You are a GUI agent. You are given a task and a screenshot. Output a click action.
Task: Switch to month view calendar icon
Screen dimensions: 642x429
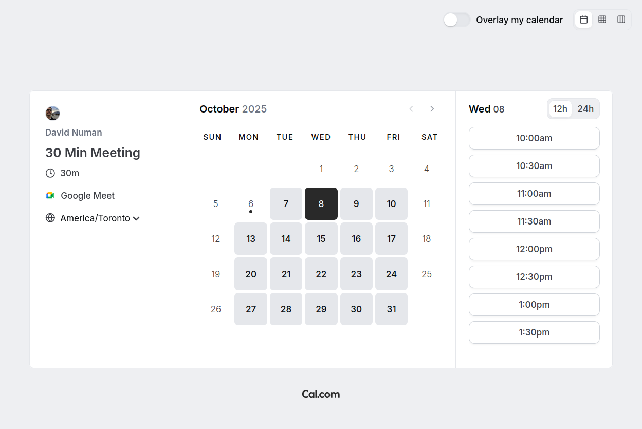[x=583, y=20]
